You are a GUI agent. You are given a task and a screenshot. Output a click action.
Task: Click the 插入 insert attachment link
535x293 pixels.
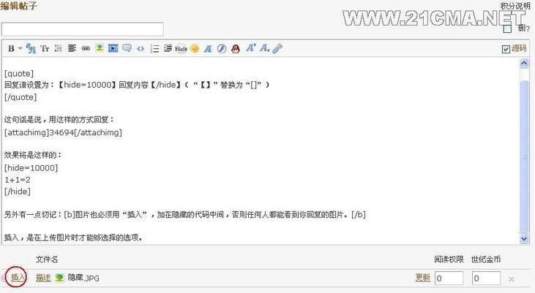18,278
